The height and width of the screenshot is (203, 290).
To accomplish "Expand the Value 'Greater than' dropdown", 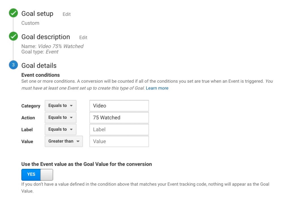I will click(x=64, y=141).
